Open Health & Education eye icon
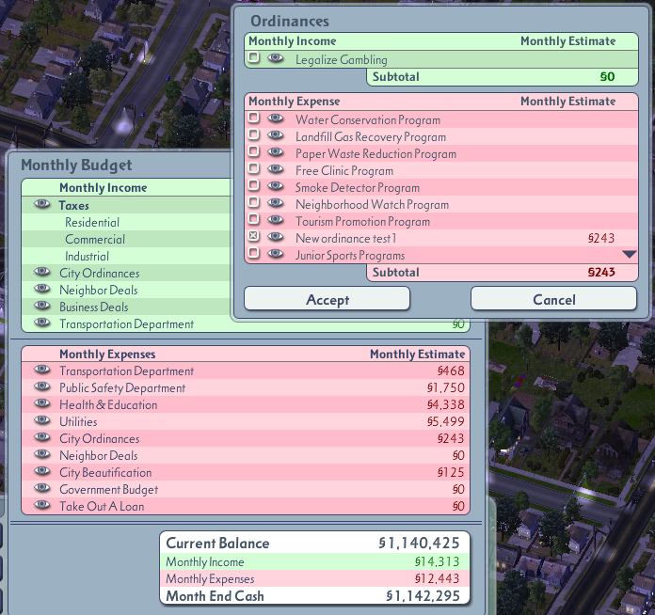Image resolution: width=655 pixels, height=615 pixels. click(41, 403)
